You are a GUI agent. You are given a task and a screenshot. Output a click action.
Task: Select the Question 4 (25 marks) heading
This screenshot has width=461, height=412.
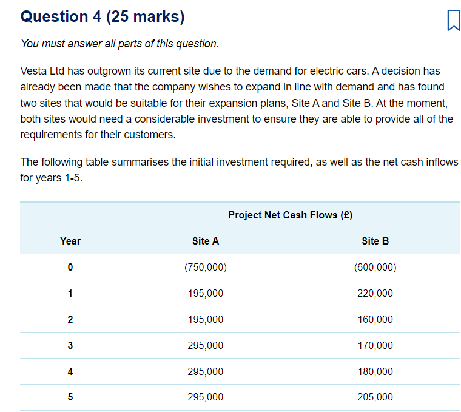click(103, 16)
